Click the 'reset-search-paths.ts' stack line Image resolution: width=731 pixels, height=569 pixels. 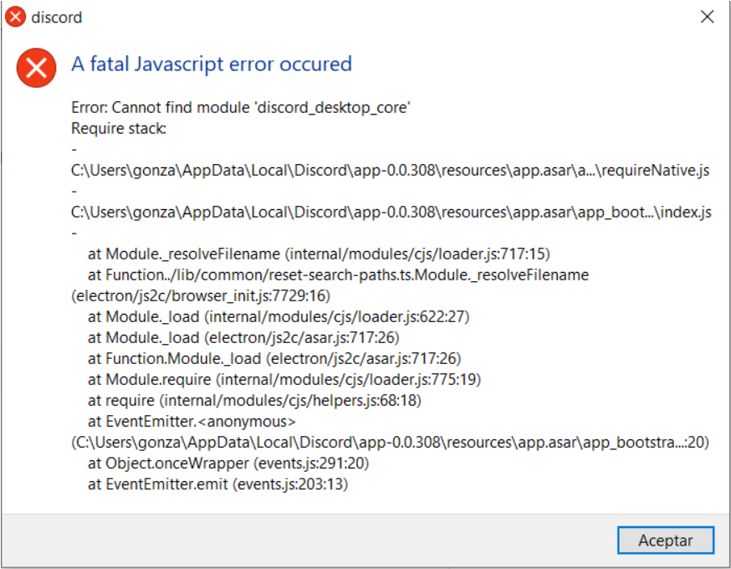[338, 274]
